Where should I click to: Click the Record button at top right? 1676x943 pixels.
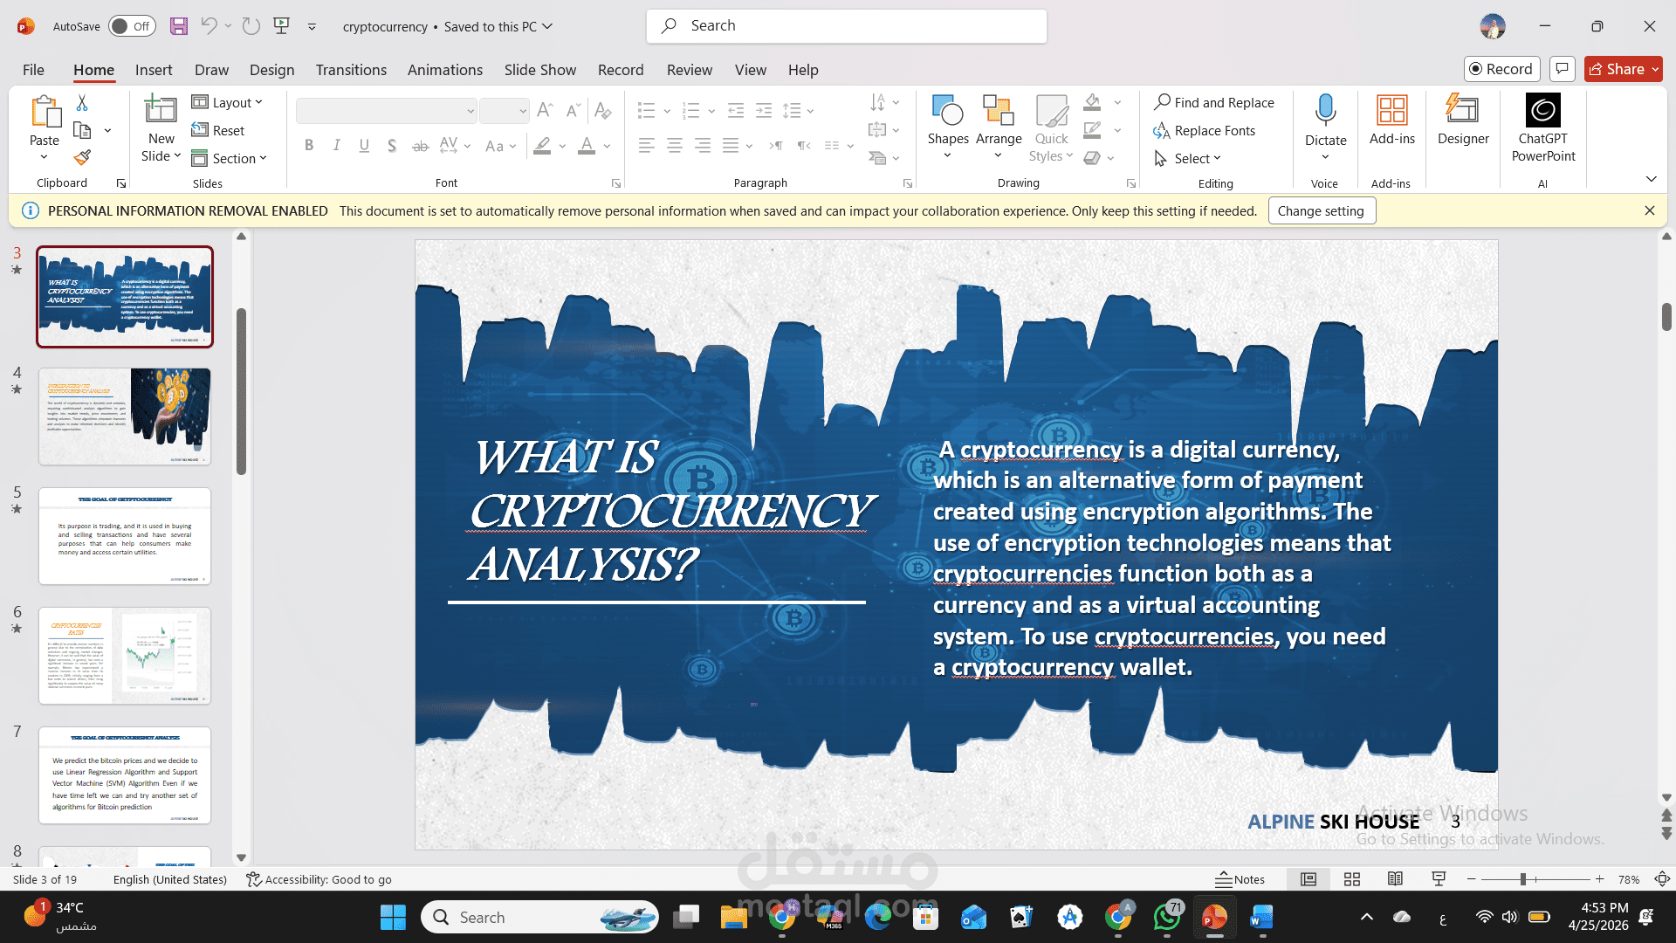(1501, 69)
